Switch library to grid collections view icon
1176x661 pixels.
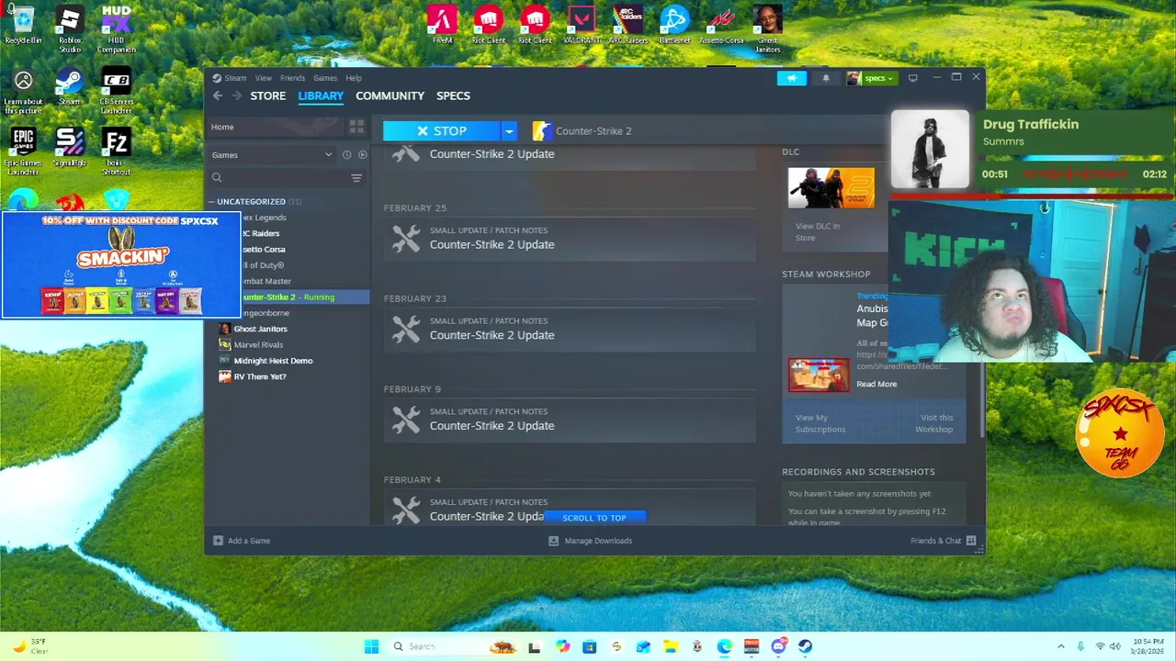point(356,127)
